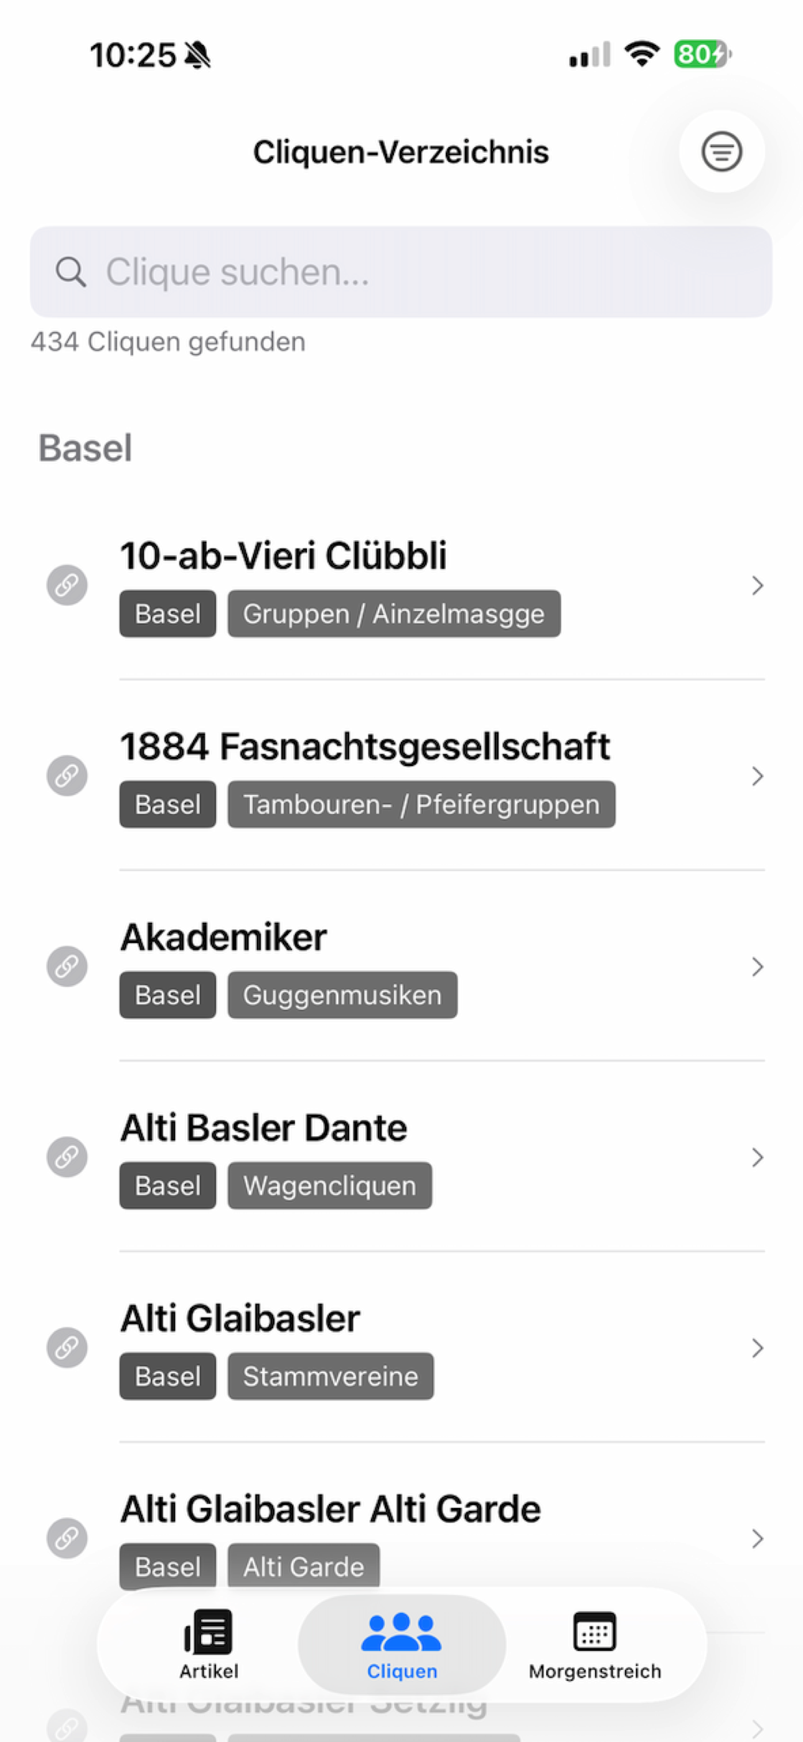Tap link icon beside Alti Glaibasler Alti Garde
The image size is (803, 1742).
click(67, 1538)
